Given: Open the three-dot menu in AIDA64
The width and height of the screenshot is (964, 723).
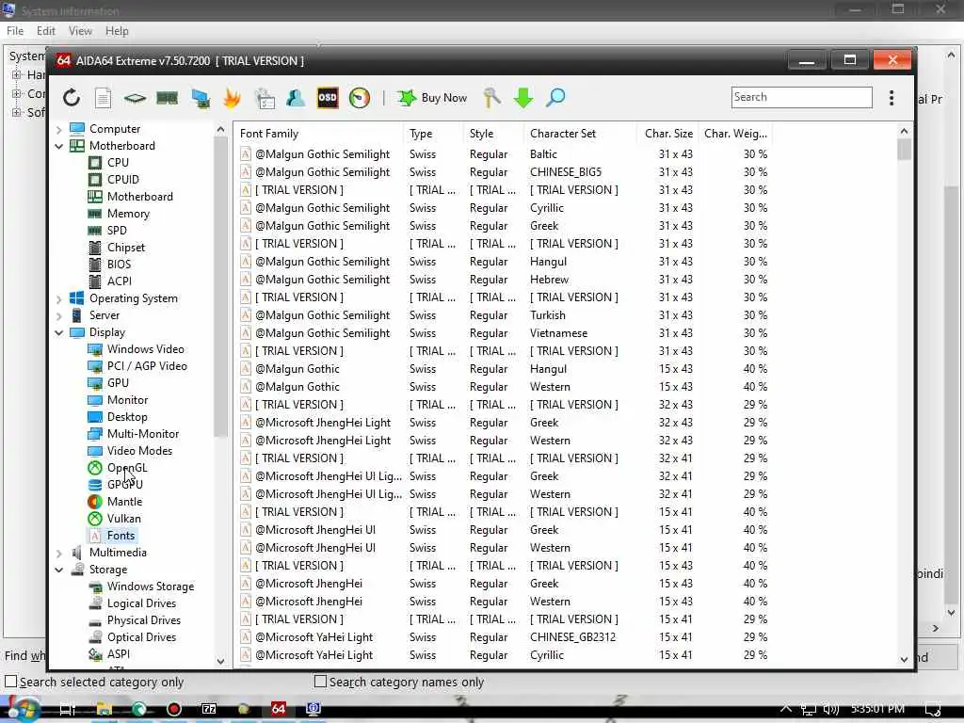Looking at the screenshot, I should [892, 98].
